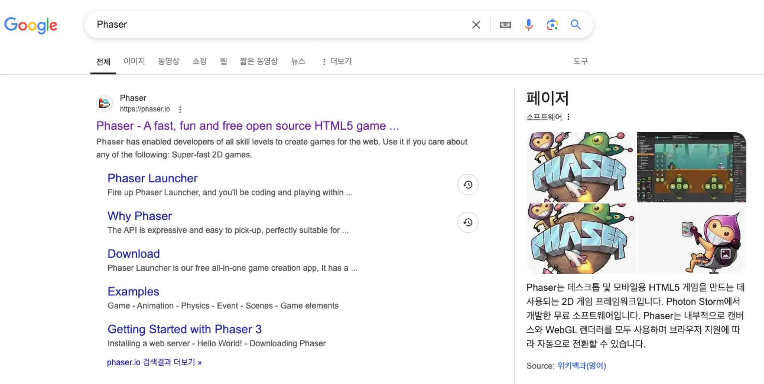Click the Phaser site name above the URL
This screenshot has height=384, width=764.
coord(133,98)
